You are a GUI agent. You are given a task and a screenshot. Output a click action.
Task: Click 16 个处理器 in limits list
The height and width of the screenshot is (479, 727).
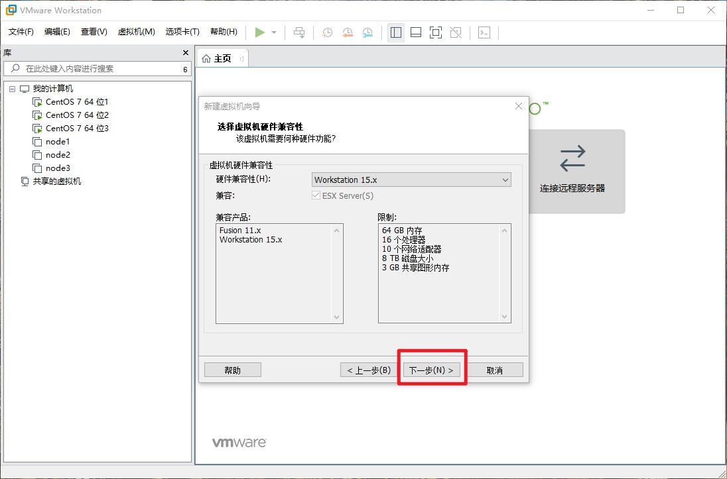click(x=403, y=240)
